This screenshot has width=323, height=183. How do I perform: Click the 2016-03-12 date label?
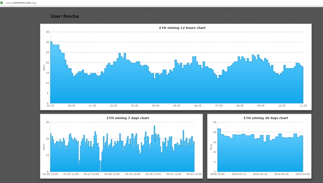coord(239,174)
